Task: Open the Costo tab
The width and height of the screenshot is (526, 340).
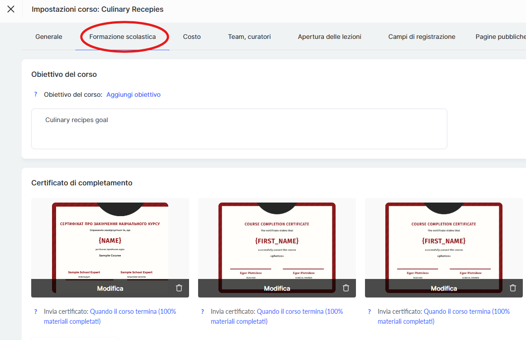Action: pyautogui.click(x=192, y=37)
